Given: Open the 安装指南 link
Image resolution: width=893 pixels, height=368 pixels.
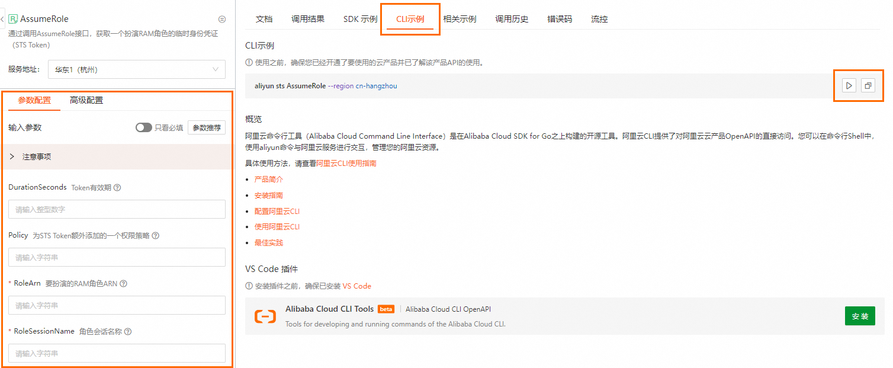Looking at the screenshot, I should coord(269,195).
